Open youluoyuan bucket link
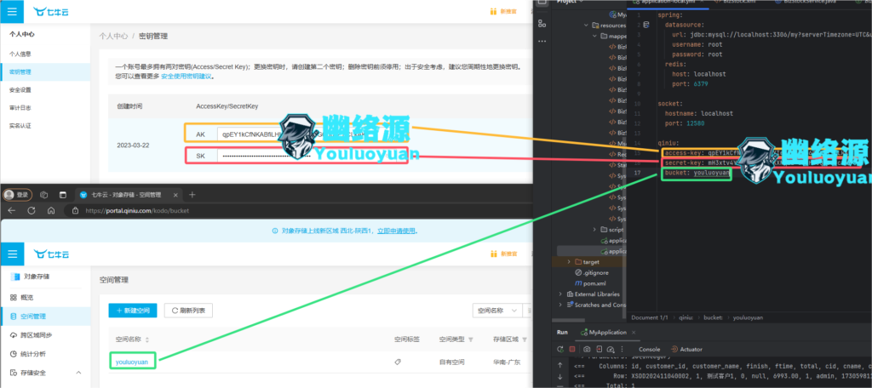The image size is (872, 388). tap(132, 362)
